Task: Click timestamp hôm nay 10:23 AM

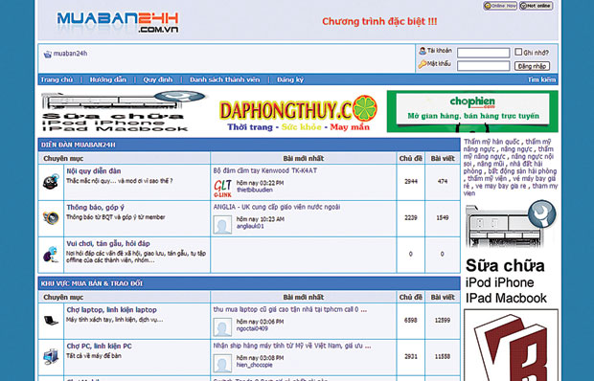Action: click(261, 219)
